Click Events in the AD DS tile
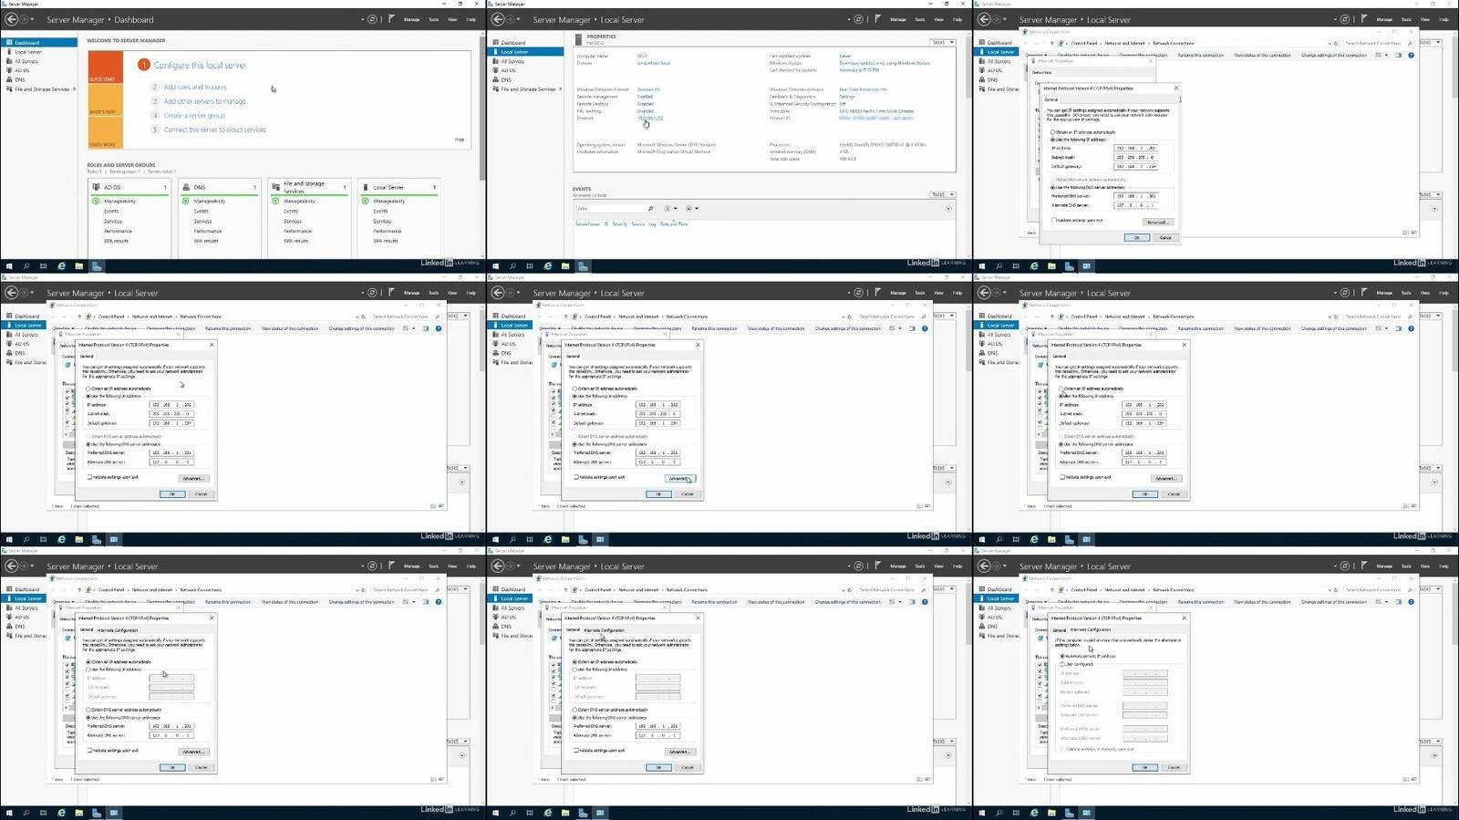The image size is (1459, 820). [111, 211]
